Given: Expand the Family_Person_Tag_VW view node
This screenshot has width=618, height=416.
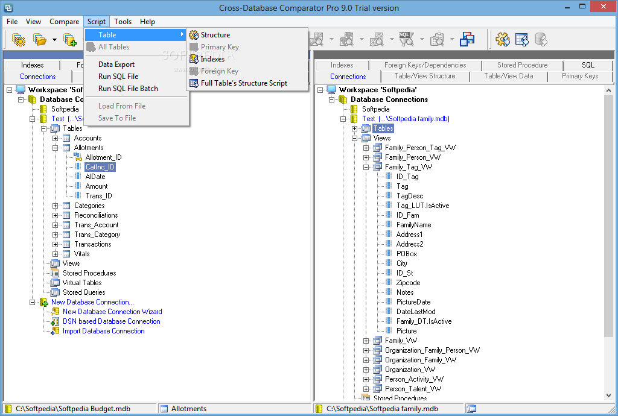Looking at the screenshot, I should pos(366,148).
